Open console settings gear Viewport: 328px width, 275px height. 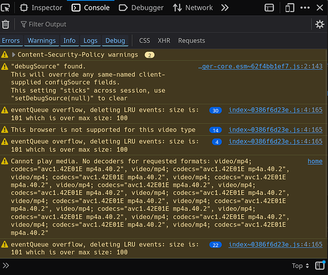tap(320, 24)
